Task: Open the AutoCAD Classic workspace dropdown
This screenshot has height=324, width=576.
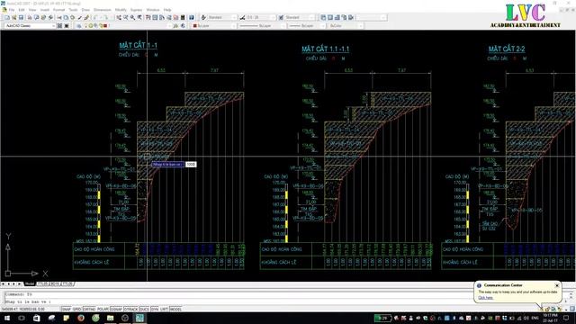Action: click(x=30, y=26)
